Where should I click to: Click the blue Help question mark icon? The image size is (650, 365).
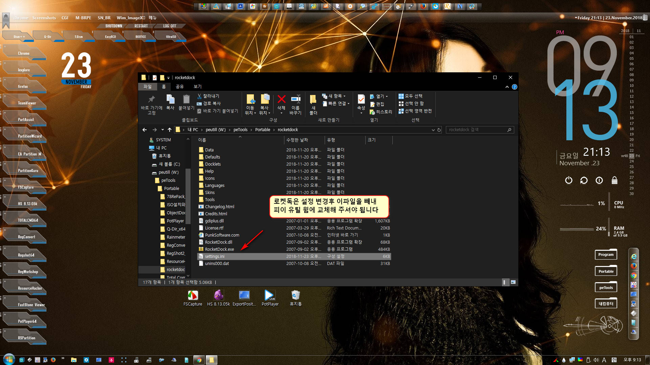click(515, 87)
